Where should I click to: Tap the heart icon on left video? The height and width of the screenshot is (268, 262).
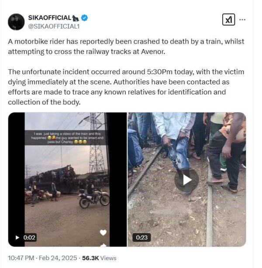[103, 232]
